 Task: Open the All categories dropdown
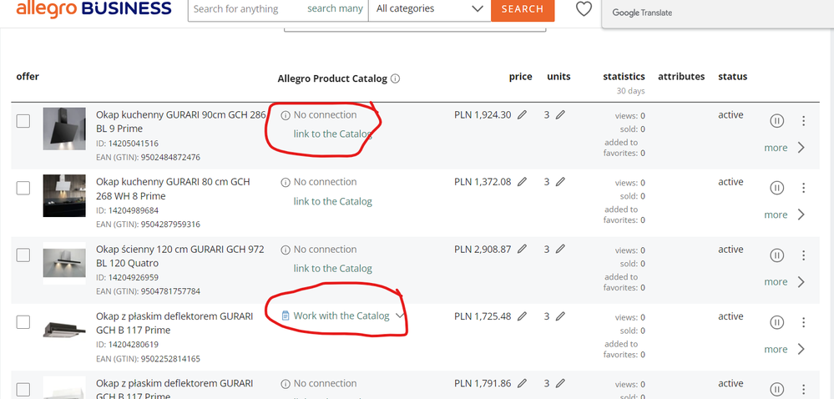429,8
